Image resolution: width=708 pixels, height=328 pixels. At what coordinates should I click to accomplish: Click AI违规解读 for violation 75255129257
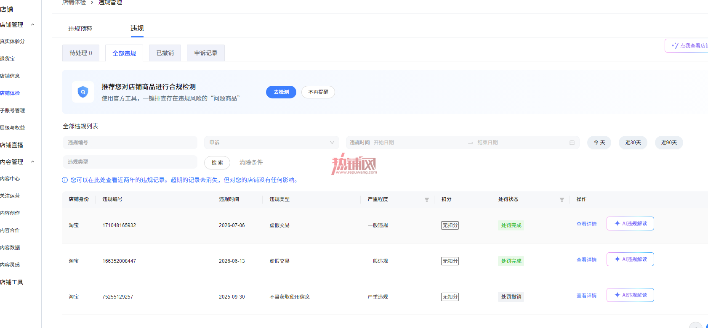tap(630, 295)
